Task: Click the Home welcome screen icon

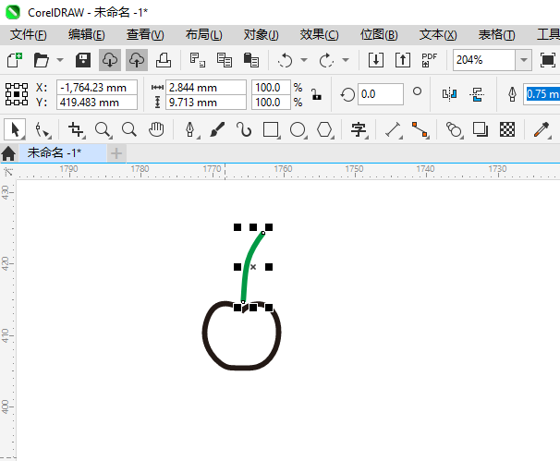Action: pyautogui.click(x=8, y=153)
